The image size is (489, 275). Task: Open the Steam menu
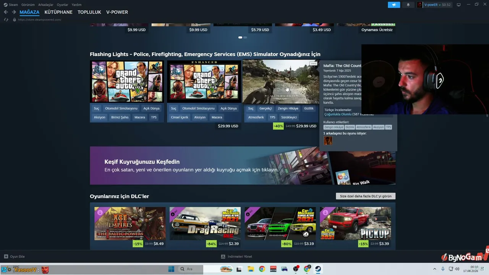(13, 5)
